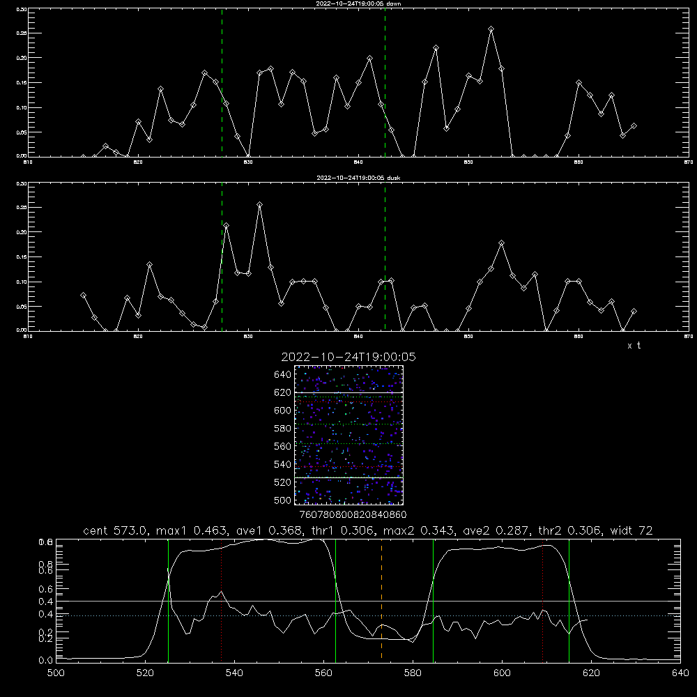Click the lower solid white line near 525 in image

coord(349,477)
